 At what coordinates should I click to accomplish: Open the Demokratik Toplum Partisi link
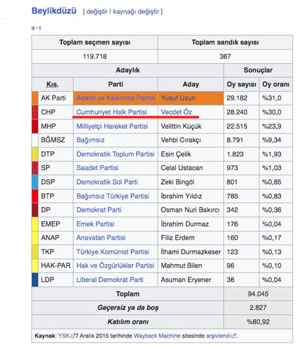[x=116, y=154]
